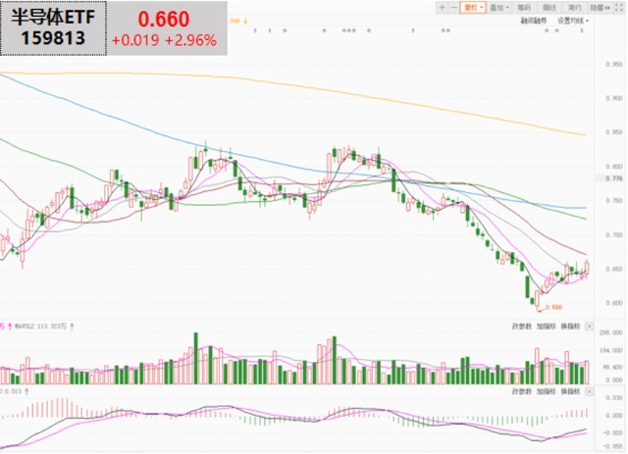Expand the 叠加 overlay dropdown

point(501,7)
